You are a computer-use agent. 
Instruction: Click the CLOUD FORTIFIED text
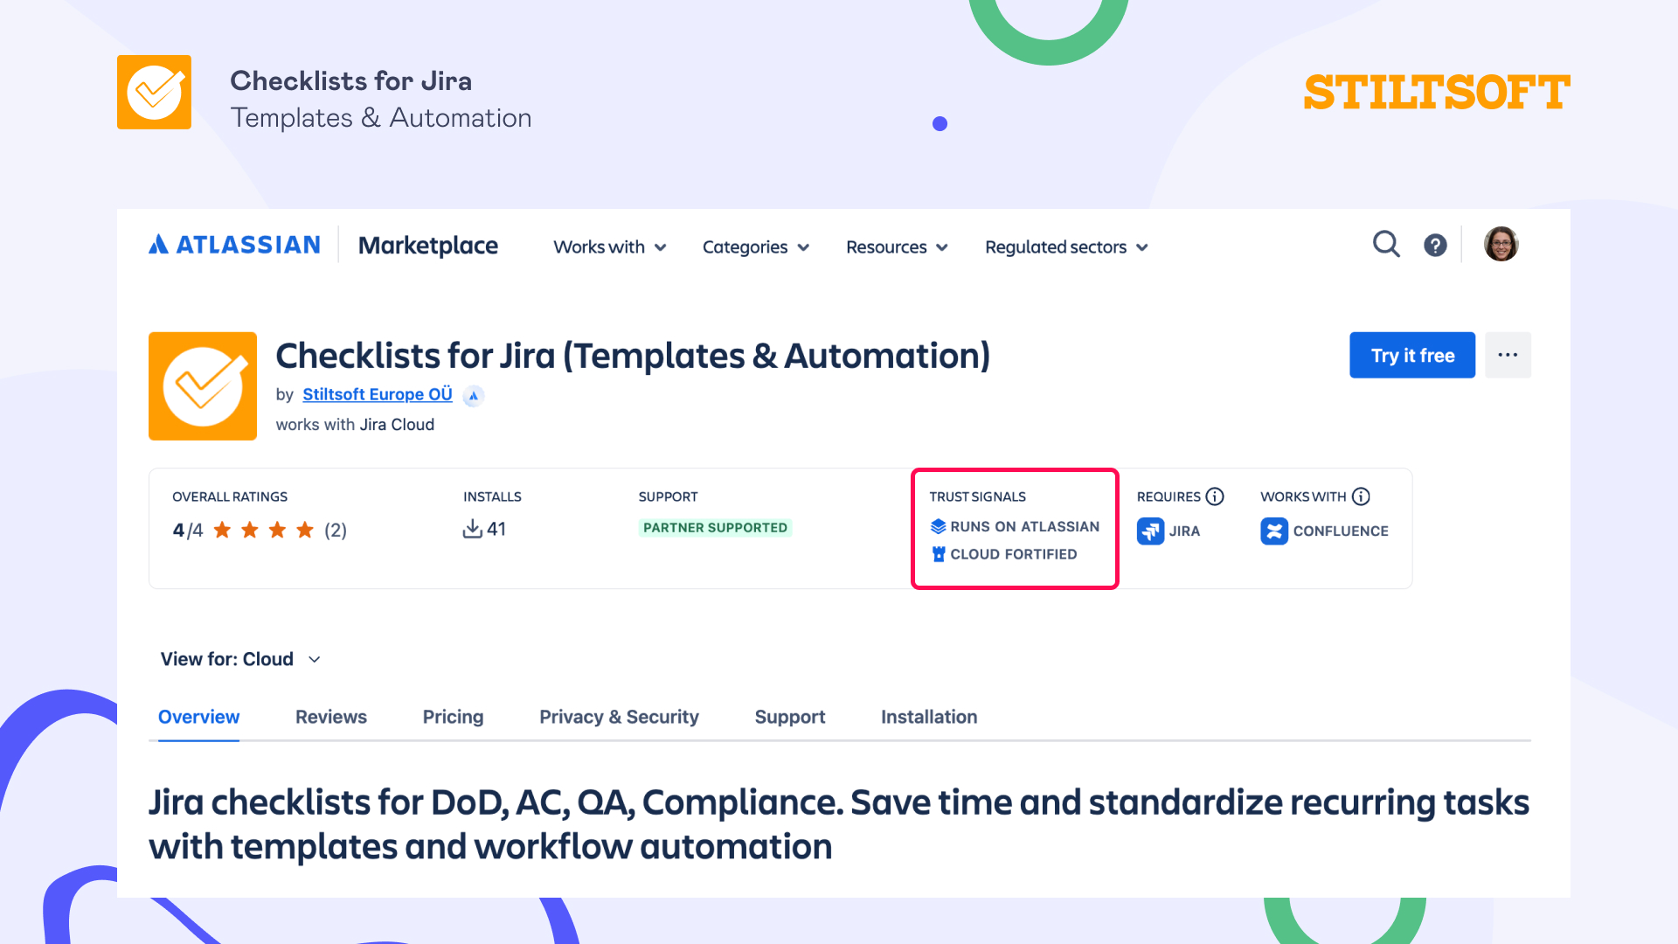coord(1014,554)
